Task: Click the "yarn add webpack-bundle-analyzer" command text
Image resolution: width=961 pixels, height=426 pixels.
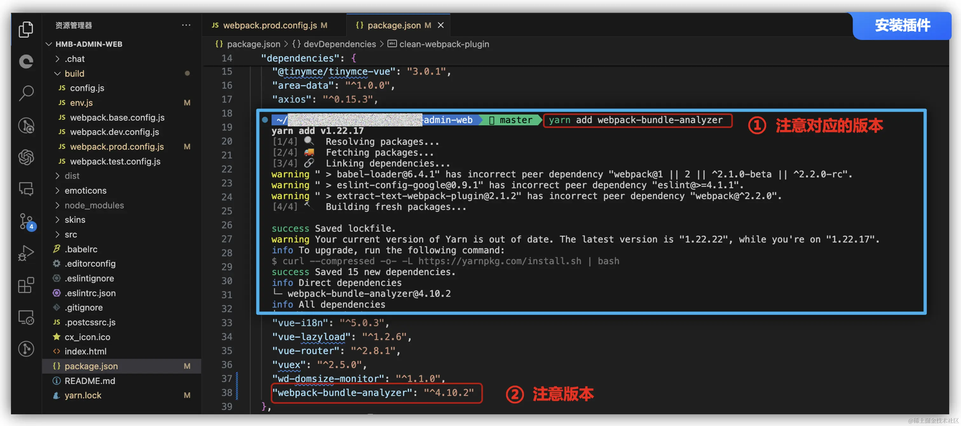Action: (636, 120)
